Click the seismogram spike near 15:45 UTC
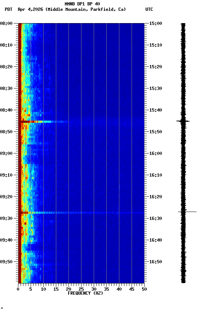 tap(183, 121)
